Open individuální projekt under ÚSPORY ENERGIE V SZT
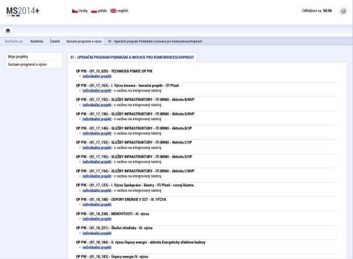The height and width of the screenshot is (259, 353). coord(97,205)
